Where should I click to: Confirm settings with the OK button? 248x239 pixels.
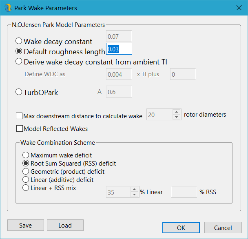click(x=181, y=228)
